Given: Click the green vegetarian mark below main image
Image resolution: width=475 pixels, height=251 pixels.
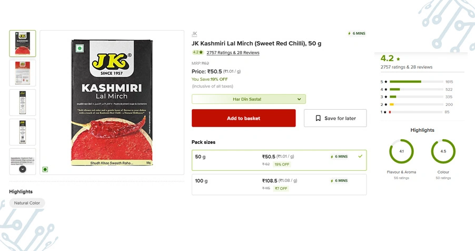Looking at the screenshot, I should coord(45,169).
